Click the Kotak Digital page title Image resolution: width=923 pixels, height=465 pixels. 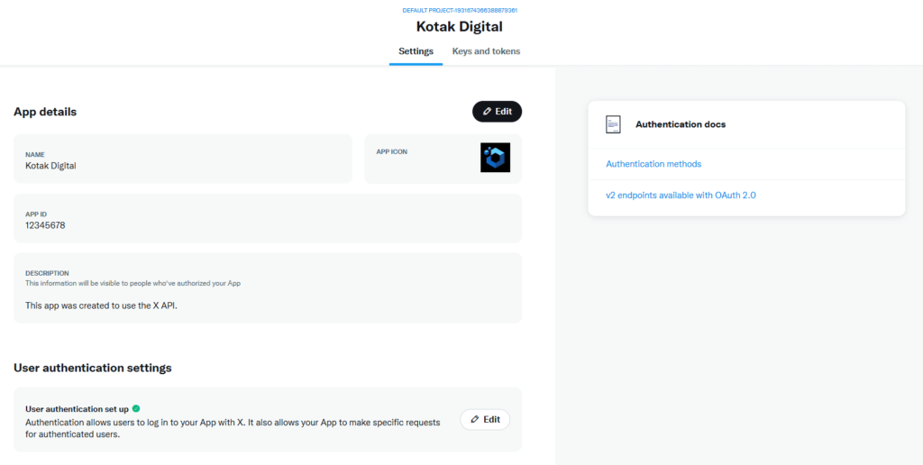click(459, 26)
